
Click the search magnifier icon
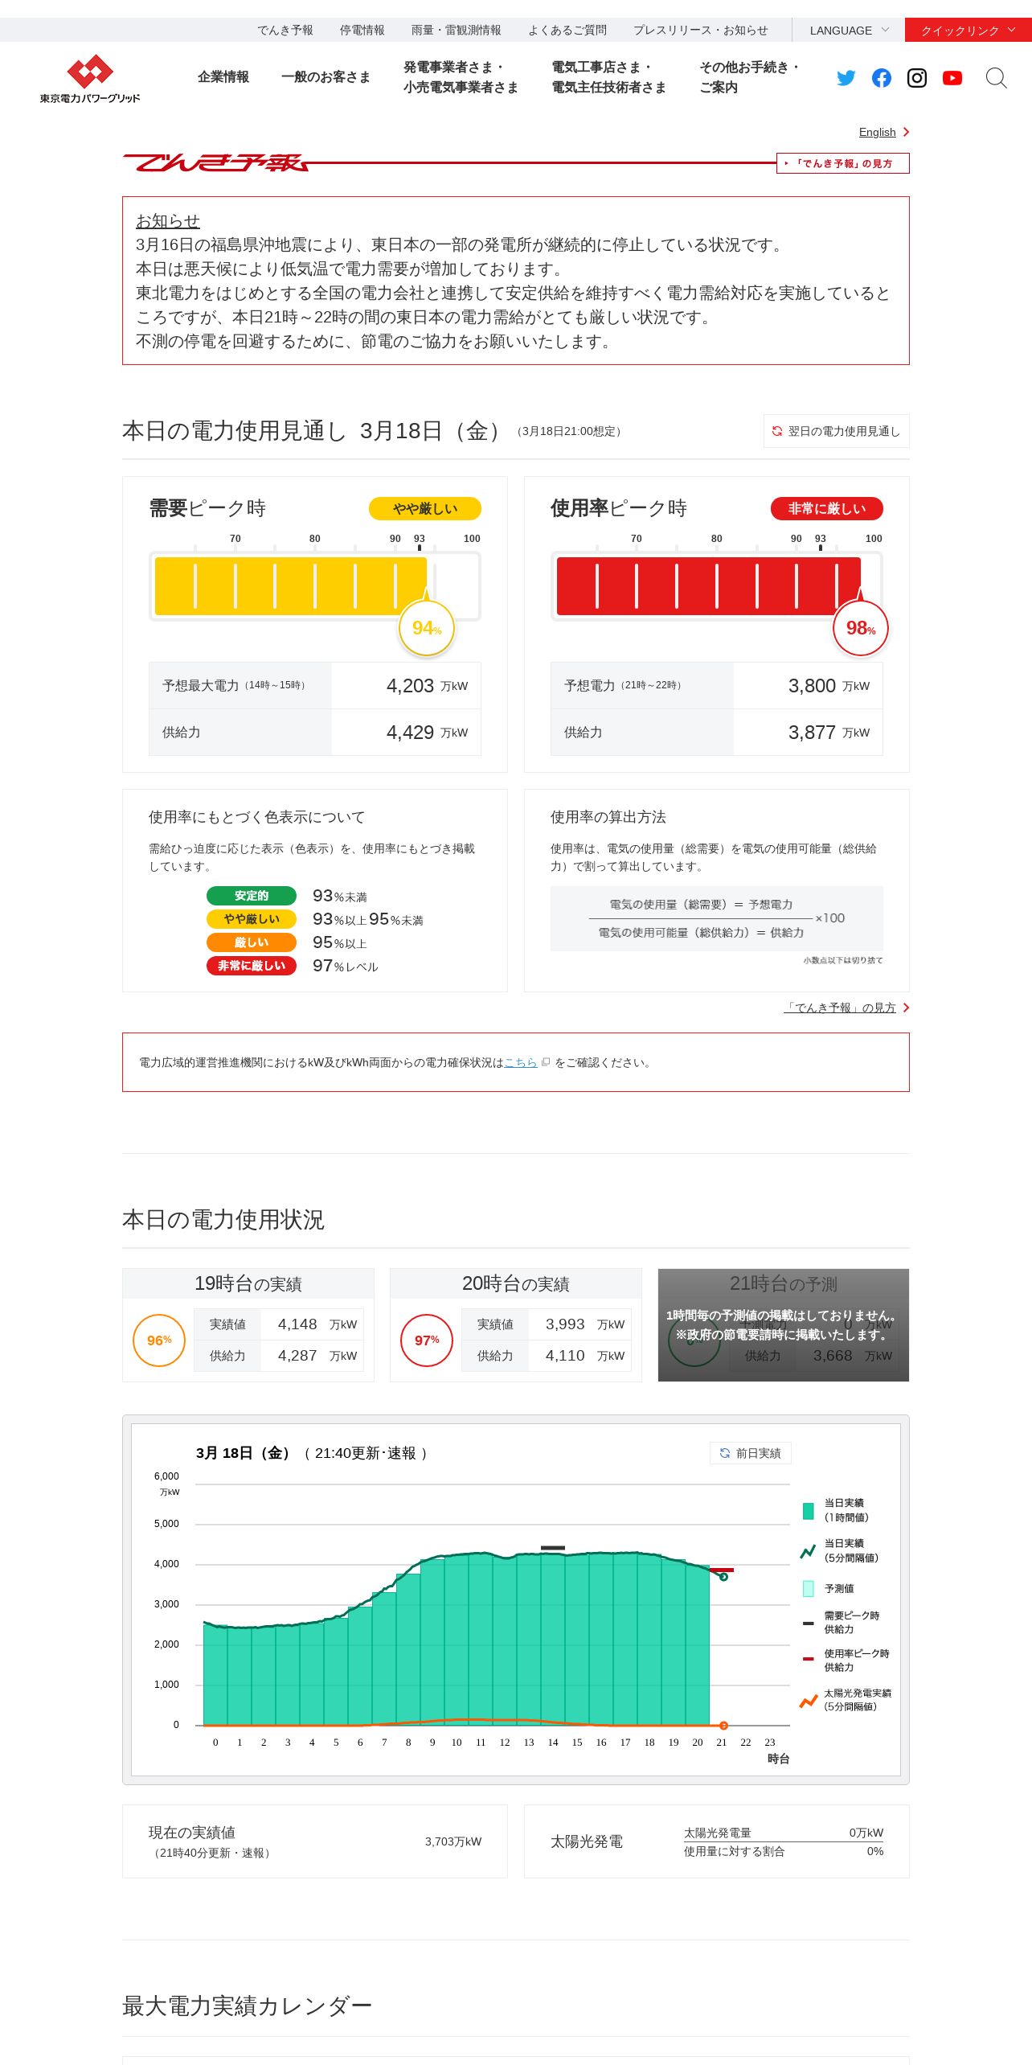click(996, 78)
